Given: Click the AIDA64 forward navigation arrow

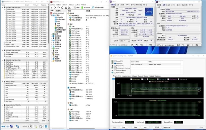Looking at the screenshot, I should tap(55, 7).
